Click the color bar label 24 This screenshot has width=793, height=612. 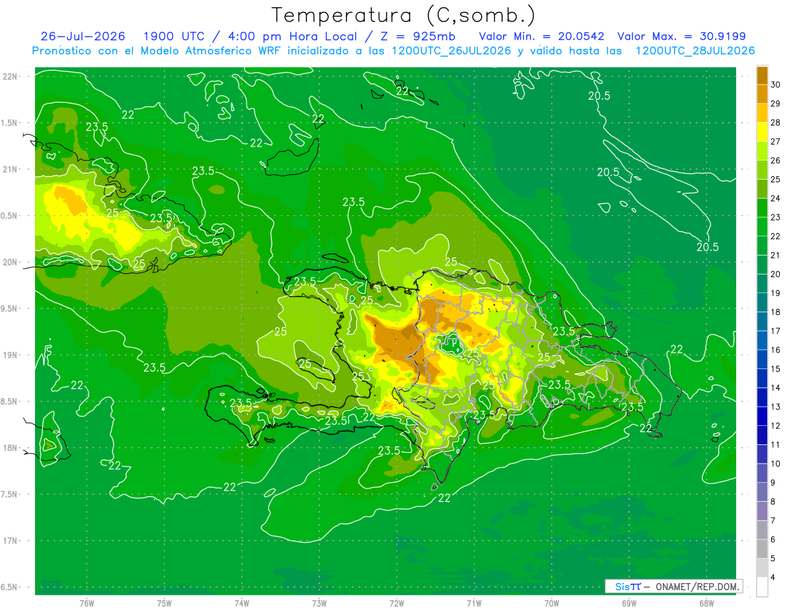[x=776, y=198]
